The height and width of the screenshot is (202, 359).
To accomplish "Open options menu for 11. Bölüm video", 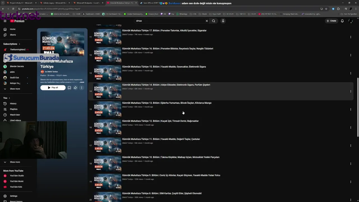I will click(x=351, y=146).
